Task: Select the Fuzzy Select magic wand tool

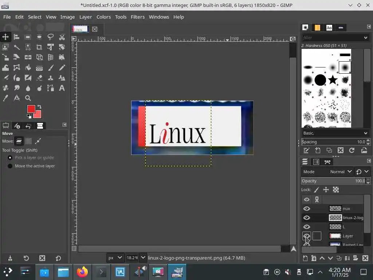Action: [16, 47]
